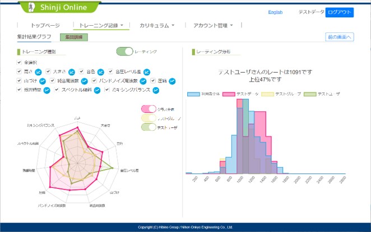Viewport: 371px width, 232px height.
Task: Click green テストユーザ histogram legend swatch
Action: click(310, 94)
